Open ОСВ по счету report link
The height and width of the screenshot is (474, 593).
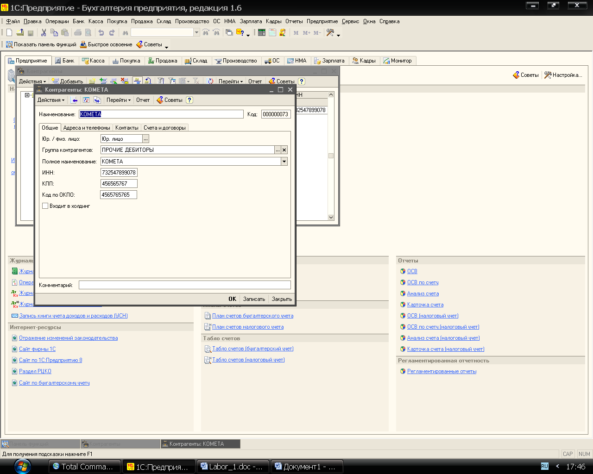(x=423, y=282)
